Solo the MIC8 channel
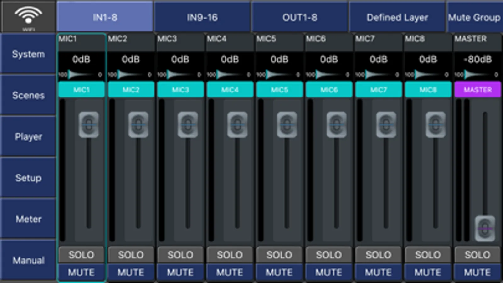Viewport: 503px width, 283px height. (428, 255)
